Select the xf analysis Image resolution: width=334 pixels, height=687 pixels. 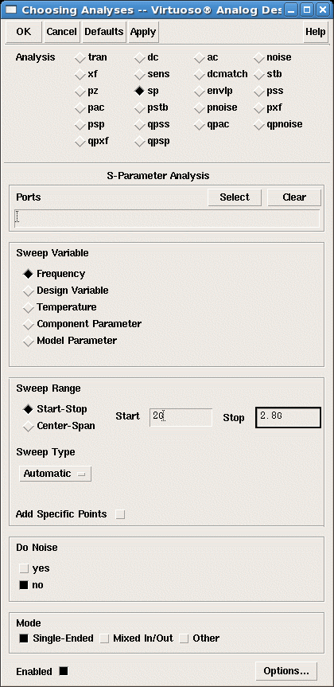point(80,75)
